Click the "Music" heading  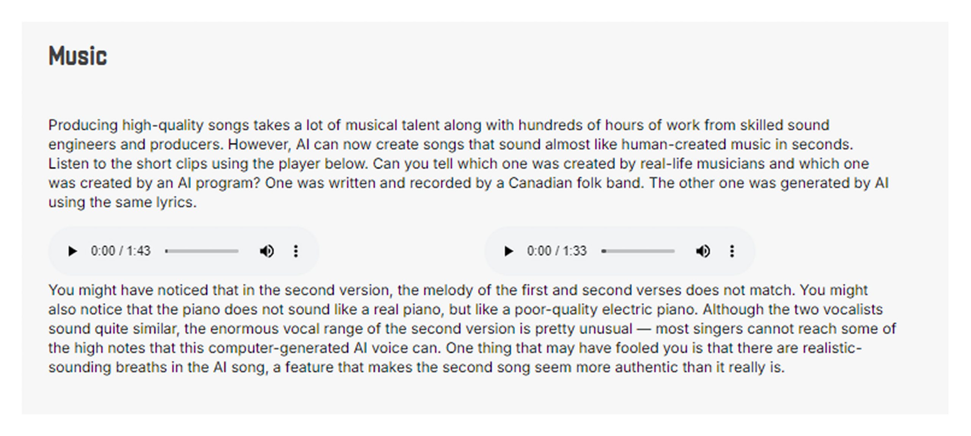click(78, 56)
